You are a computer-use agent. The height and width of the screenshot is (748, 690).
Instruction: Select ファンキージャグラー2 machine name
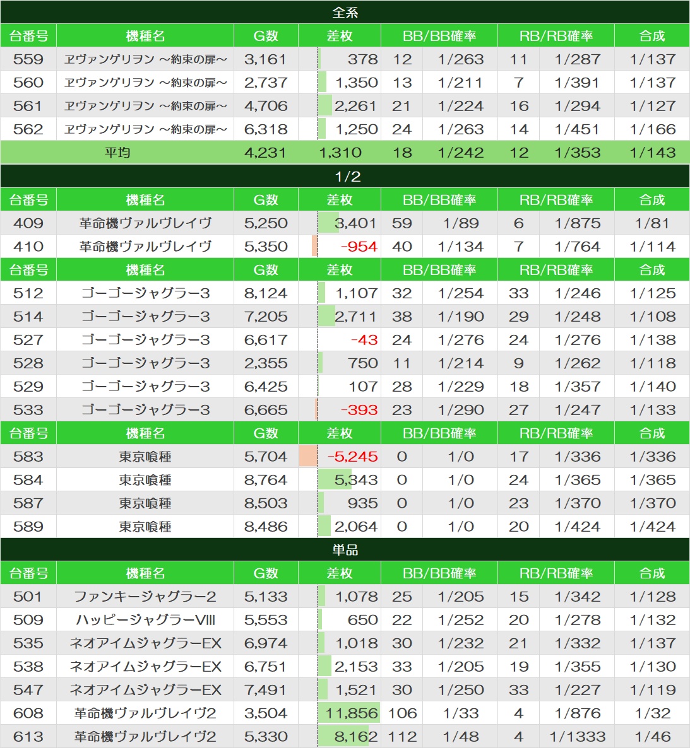(x=145, y=596)
